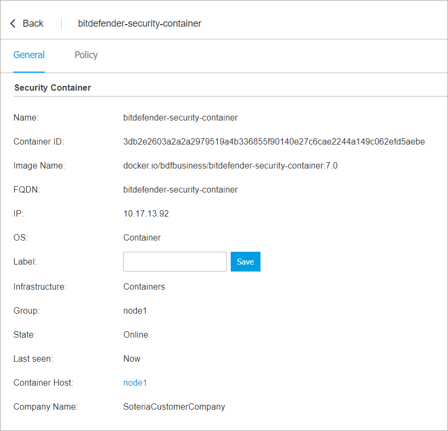Viewport: 448px width, 431px height.
Task: Click the Last seen value Now
Action: (132, 359)
